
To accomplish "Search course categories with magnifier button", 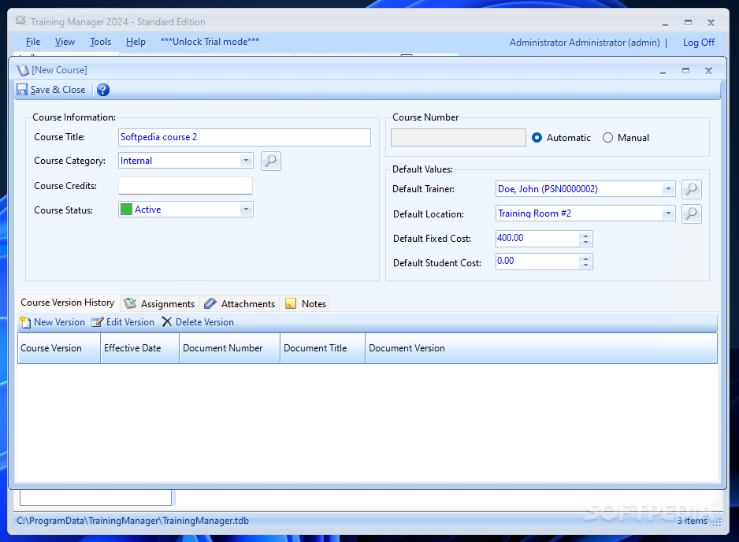I will click(x=270, y=161).
